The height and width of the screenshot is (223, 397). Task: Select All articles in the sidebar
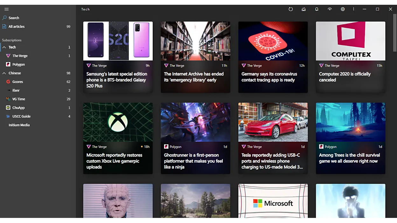point(17,27)
